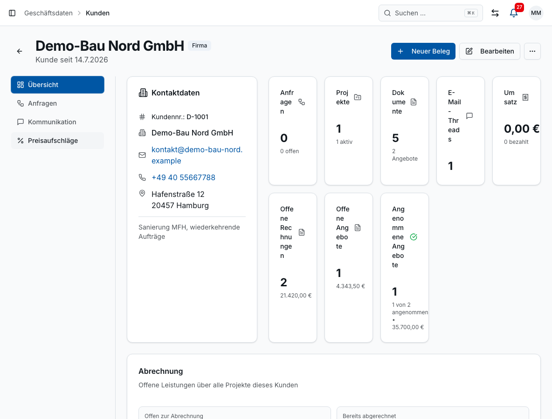Screen dimensions: 552x419
Task: Click the green check Angenommene Angebote icon
Action: coord(414,237)
